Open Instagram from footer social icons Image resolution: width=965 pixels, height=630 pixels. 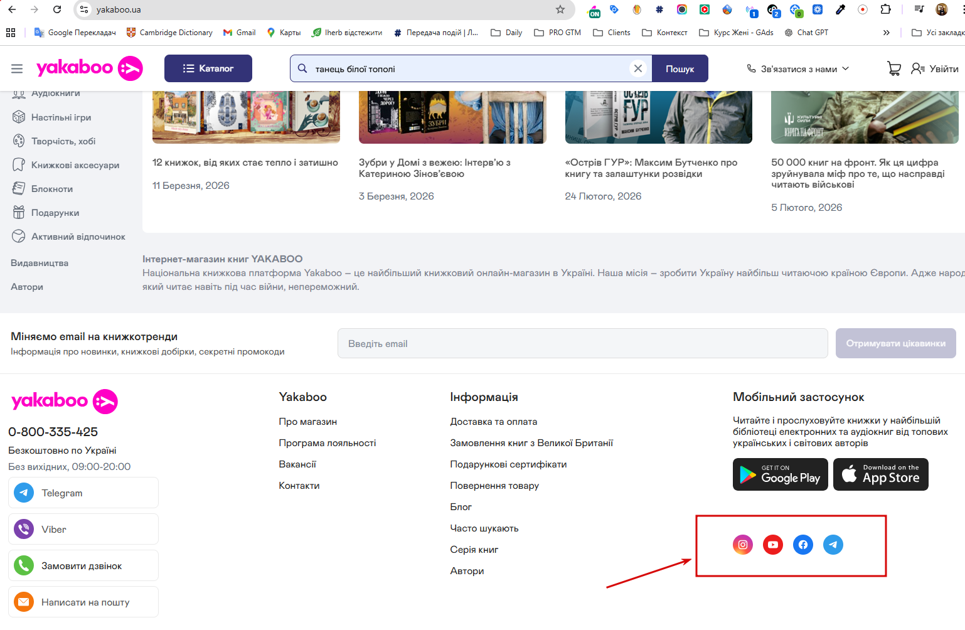click(x=743, y=545)
